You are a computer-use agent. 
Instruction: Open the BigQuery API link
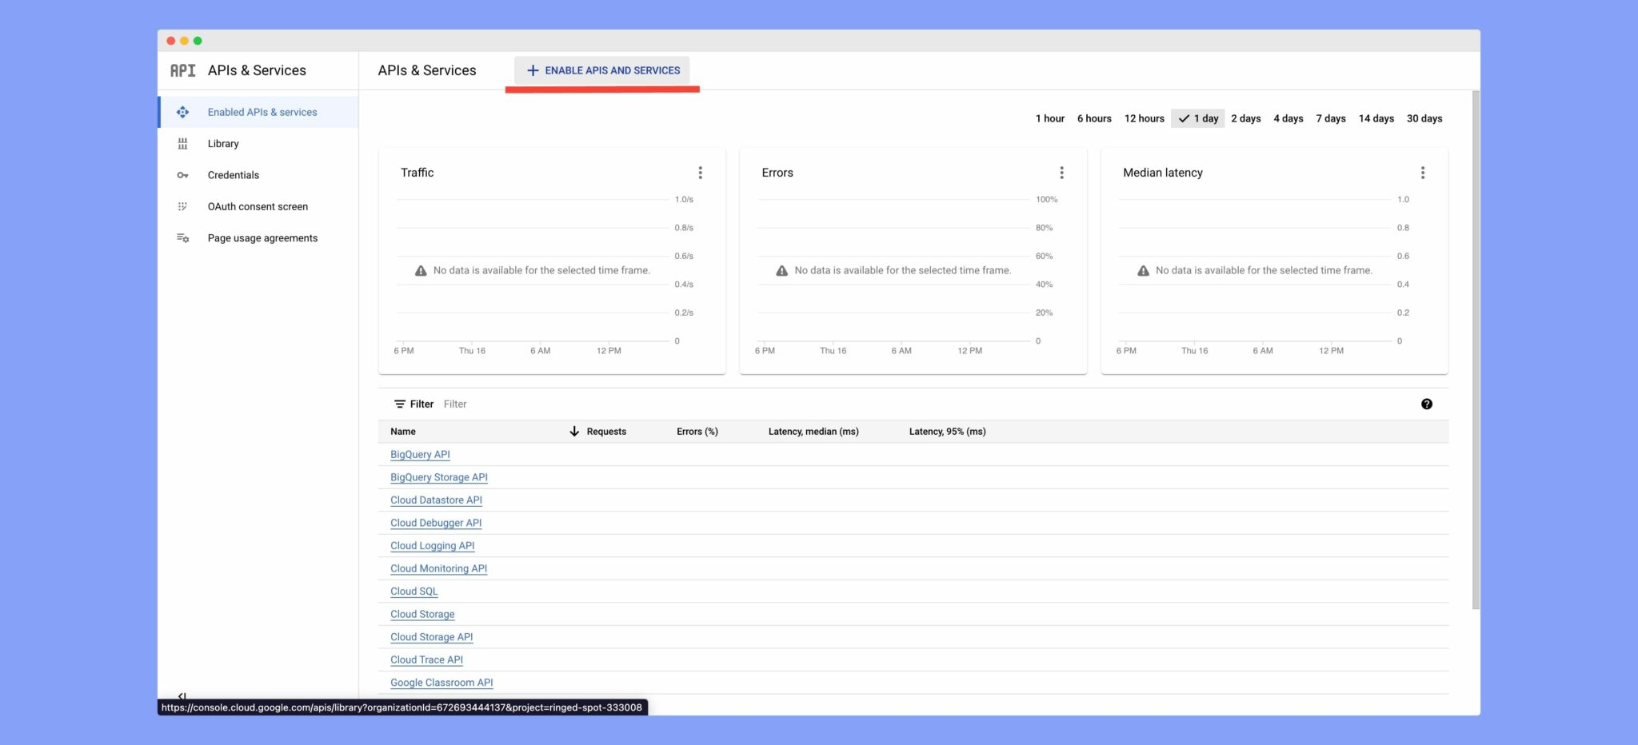coord(420,455)
